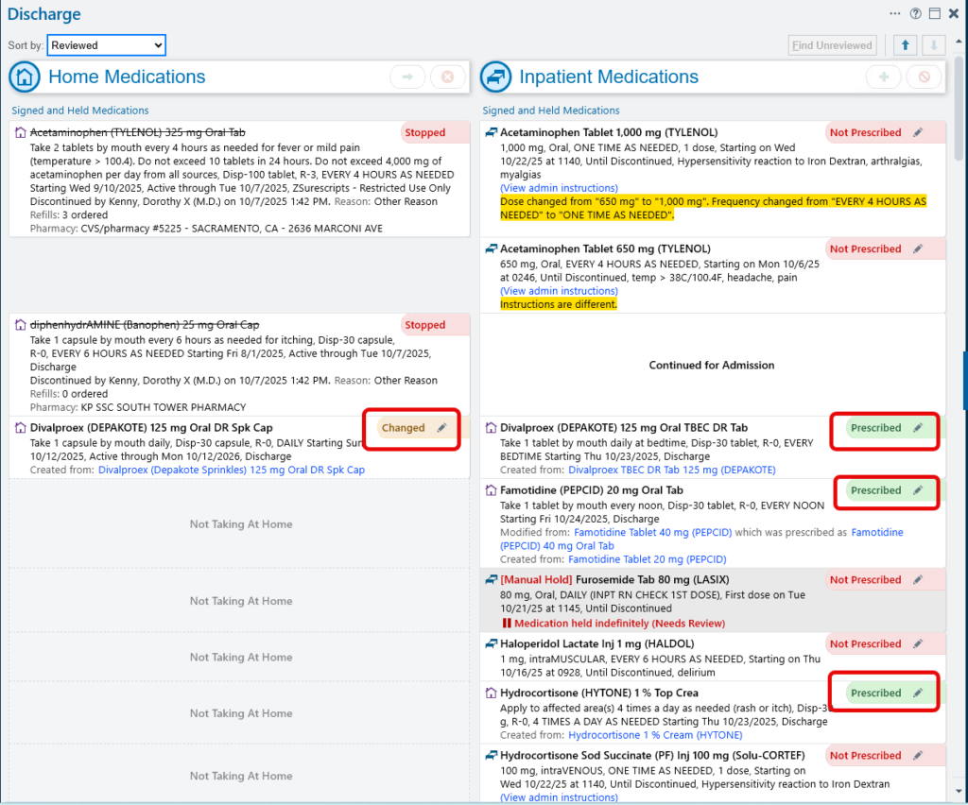Open the Sort by dropdown
Viewport: 968px width, 805px height.
tap(106, 45)
